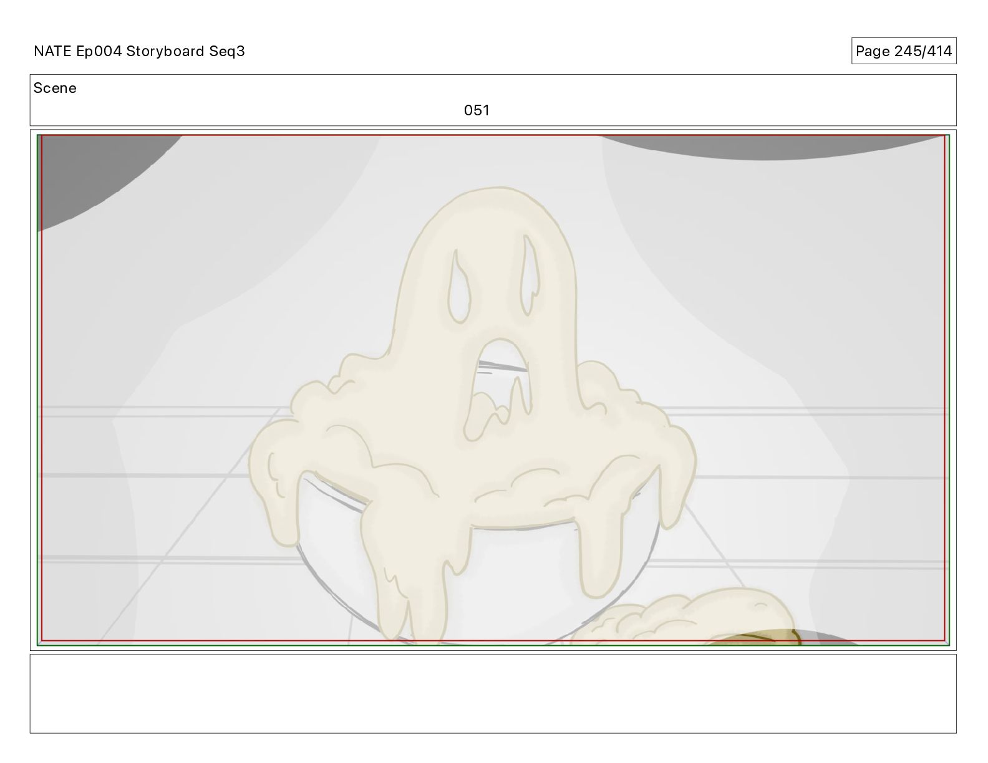Image resolution: width=988 pixels, height=763 pixels.
Task: Click the 'NATE Ep004 Storyboard Seq3' title text
Action: click(139, 51)
